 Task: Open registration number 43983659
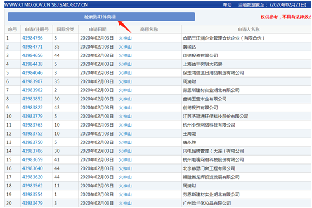(32, 159)
